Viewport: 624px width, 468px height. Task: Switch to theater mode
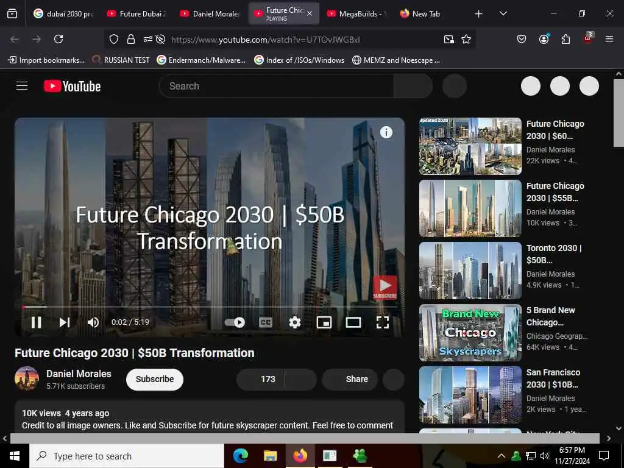point(353,322)
